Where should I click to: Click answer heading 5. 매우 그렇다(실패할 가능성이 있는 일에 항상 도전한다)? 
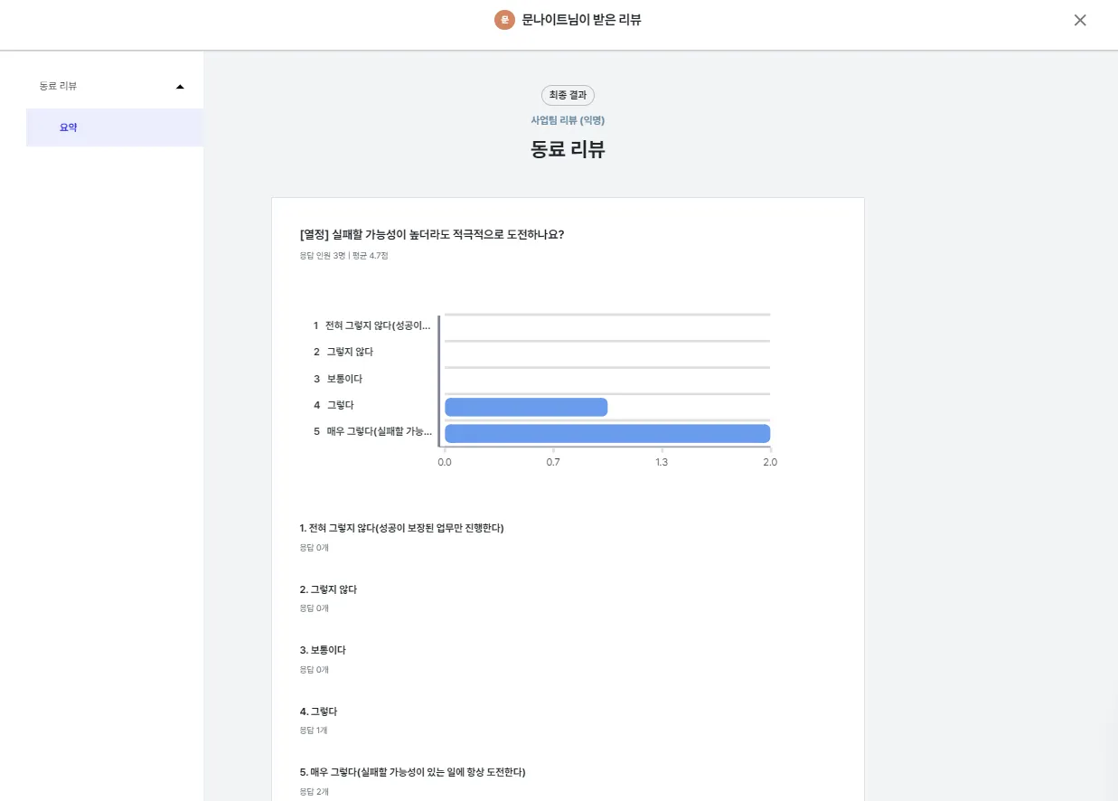pyautogui.click(x=412, y=772)
